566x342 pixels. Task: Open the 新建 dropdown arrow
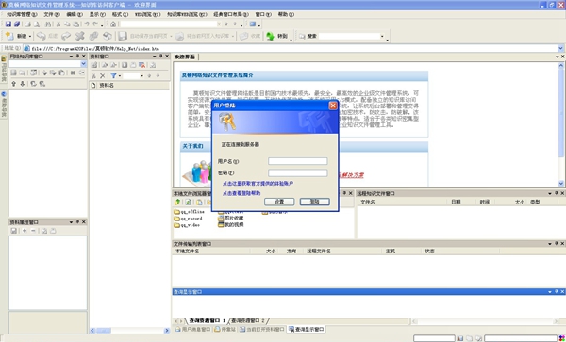click(x=30, y=36)
